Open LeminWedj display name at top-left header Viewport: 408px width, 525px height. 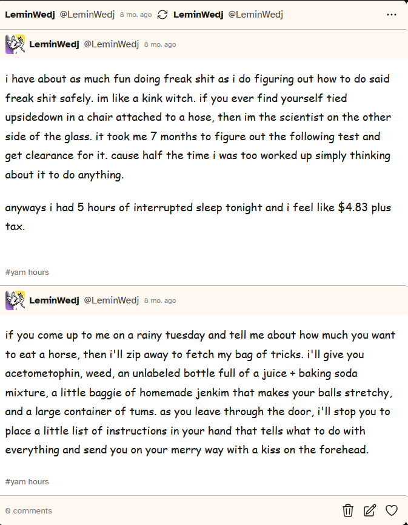tap(30, 15)
